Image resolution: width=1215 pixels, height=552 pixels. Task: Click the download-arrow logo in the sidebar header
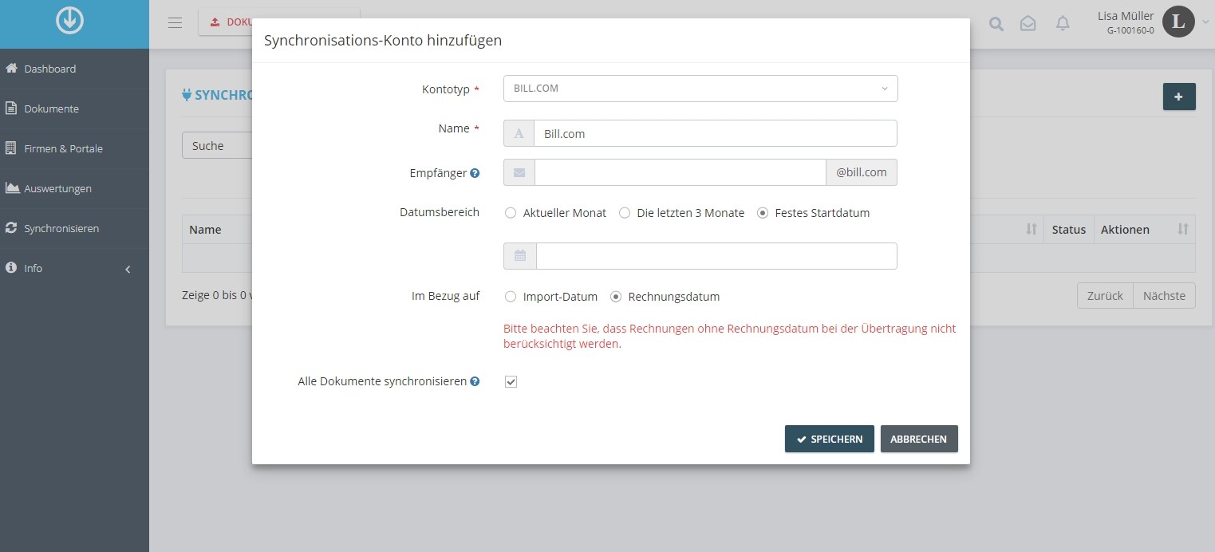coord(70,22)
